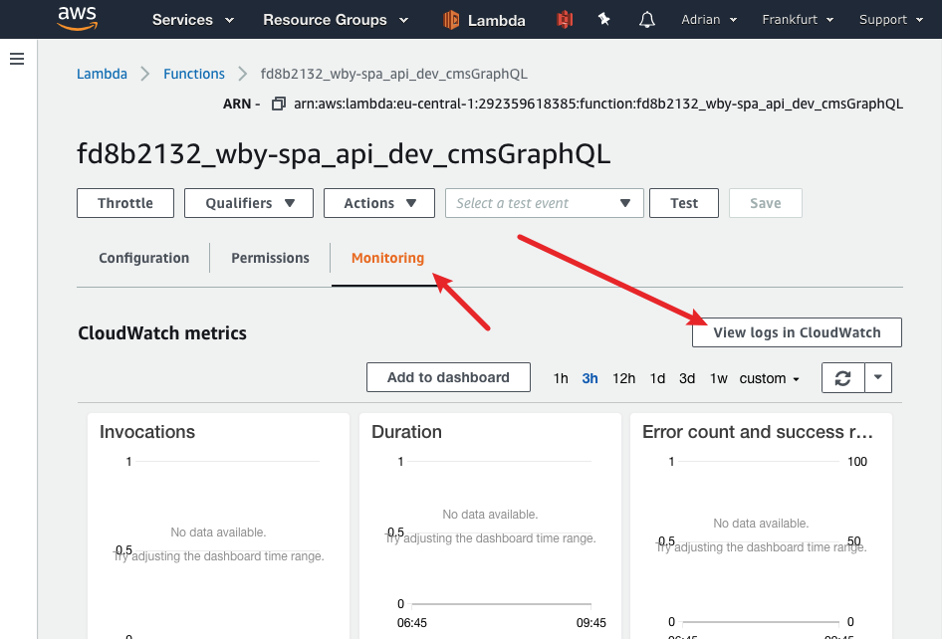
Task: Click the AWS home logo
Action: (x=78, y=19)
